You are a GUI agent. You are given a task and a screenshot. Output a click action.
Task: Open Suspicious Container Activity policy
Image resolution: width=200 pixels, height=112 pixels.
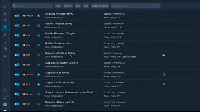click(x=60, y=53)
